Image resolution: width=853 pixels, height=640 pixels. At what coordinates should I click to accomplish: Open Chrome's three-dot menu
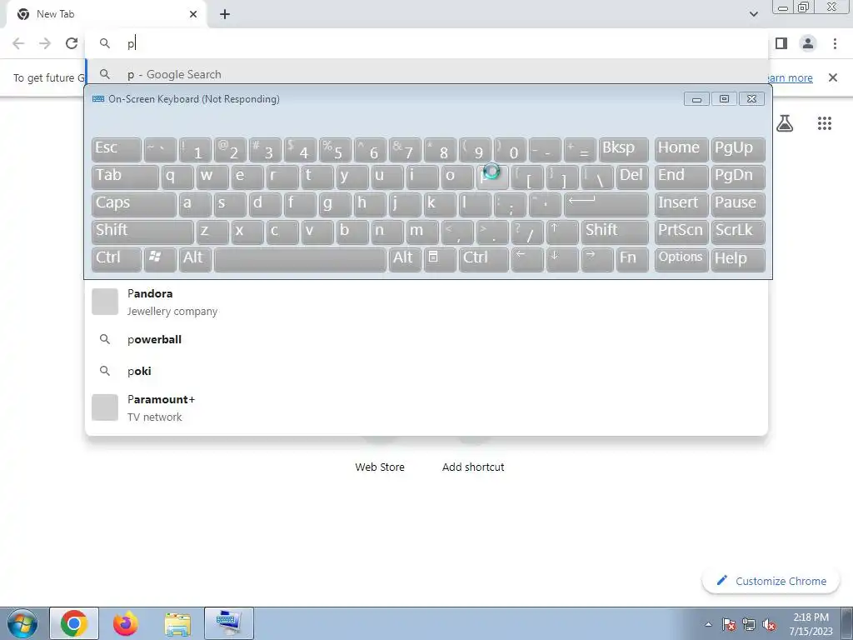(835, 43)
